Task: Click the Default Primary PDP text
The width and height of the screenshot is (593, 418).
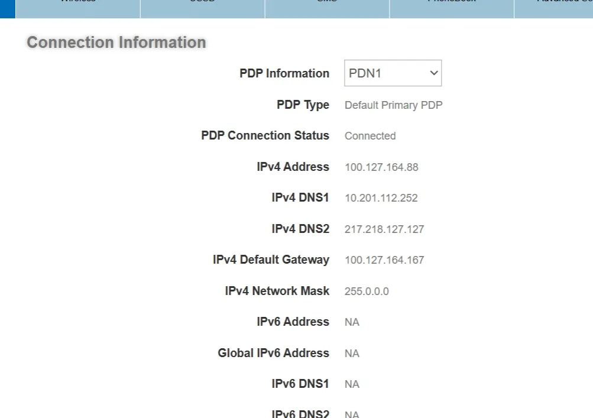Action: [x=393, y=105]
